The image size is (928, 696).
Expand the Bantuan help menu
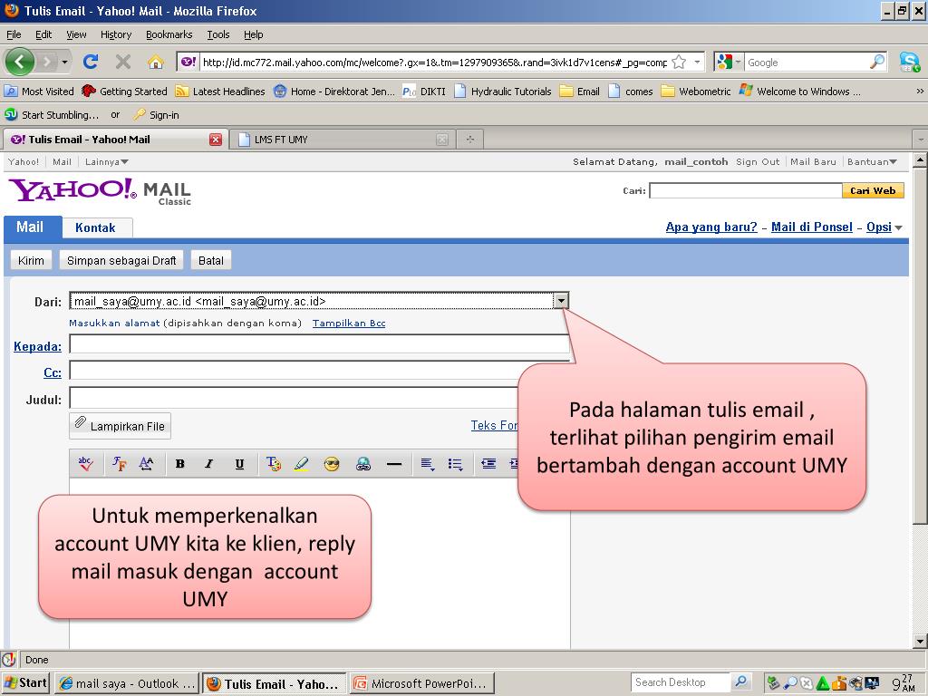(x=872, y=161)
